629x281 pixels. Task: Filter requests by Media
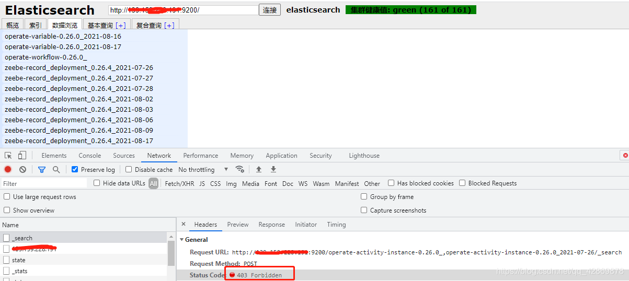250,184
